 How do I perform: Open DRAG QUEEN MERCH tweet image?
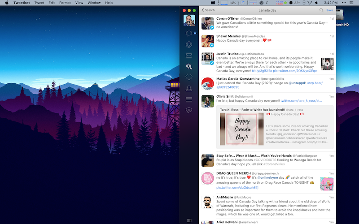click(327, 184)
